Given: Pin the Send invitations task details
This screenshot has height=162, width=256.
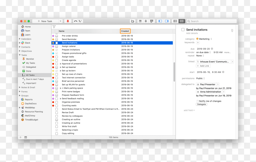Looking at the screenshot, I should click(232, 31).
